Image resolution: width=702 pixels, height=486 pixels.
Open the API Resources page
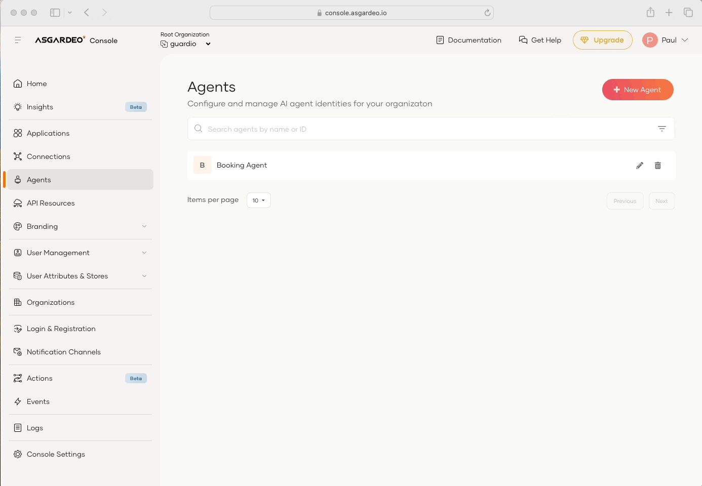pos(50,202)
